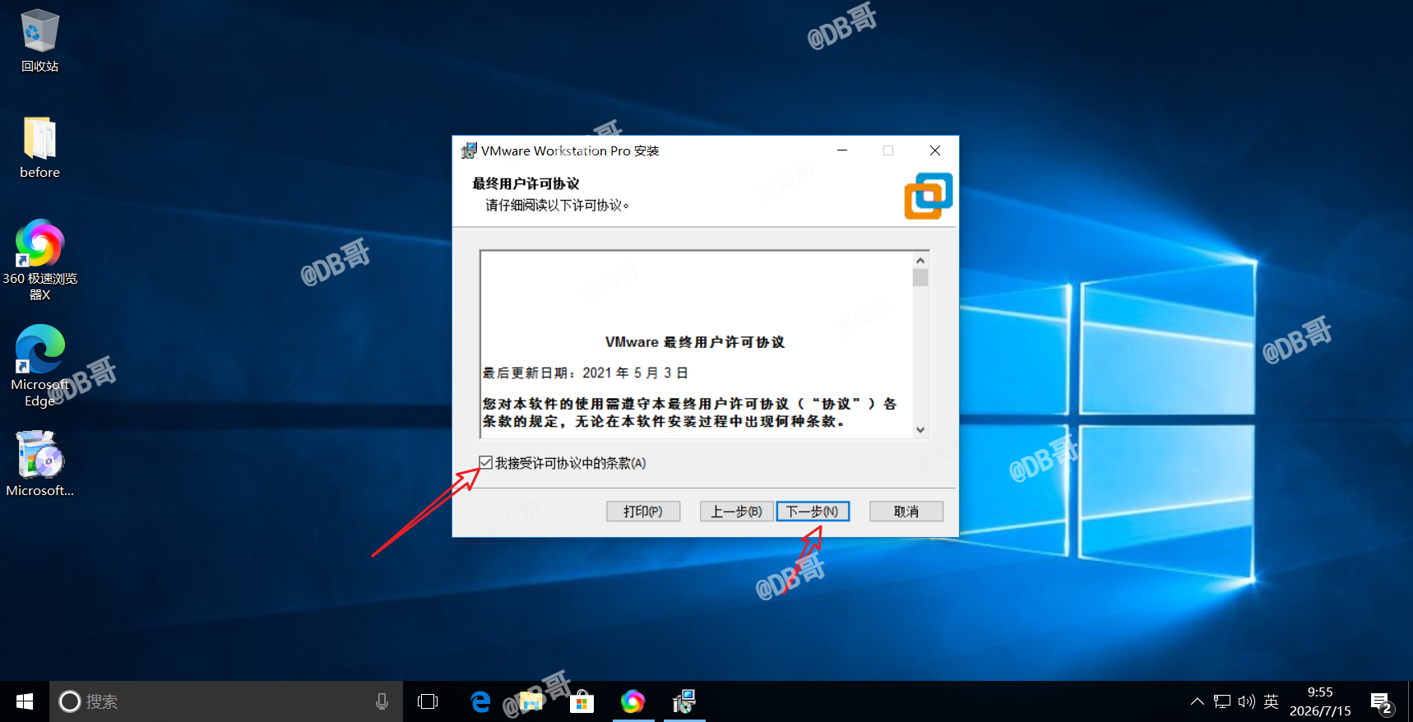The height and width of the screenshot is (722, 1413).
Task: Click the volume tray icon
Action: pos(1247,701)
